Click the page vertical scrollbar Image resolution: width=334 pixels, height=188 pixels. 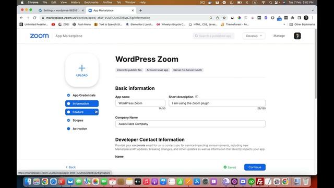[x=315, y=64]
